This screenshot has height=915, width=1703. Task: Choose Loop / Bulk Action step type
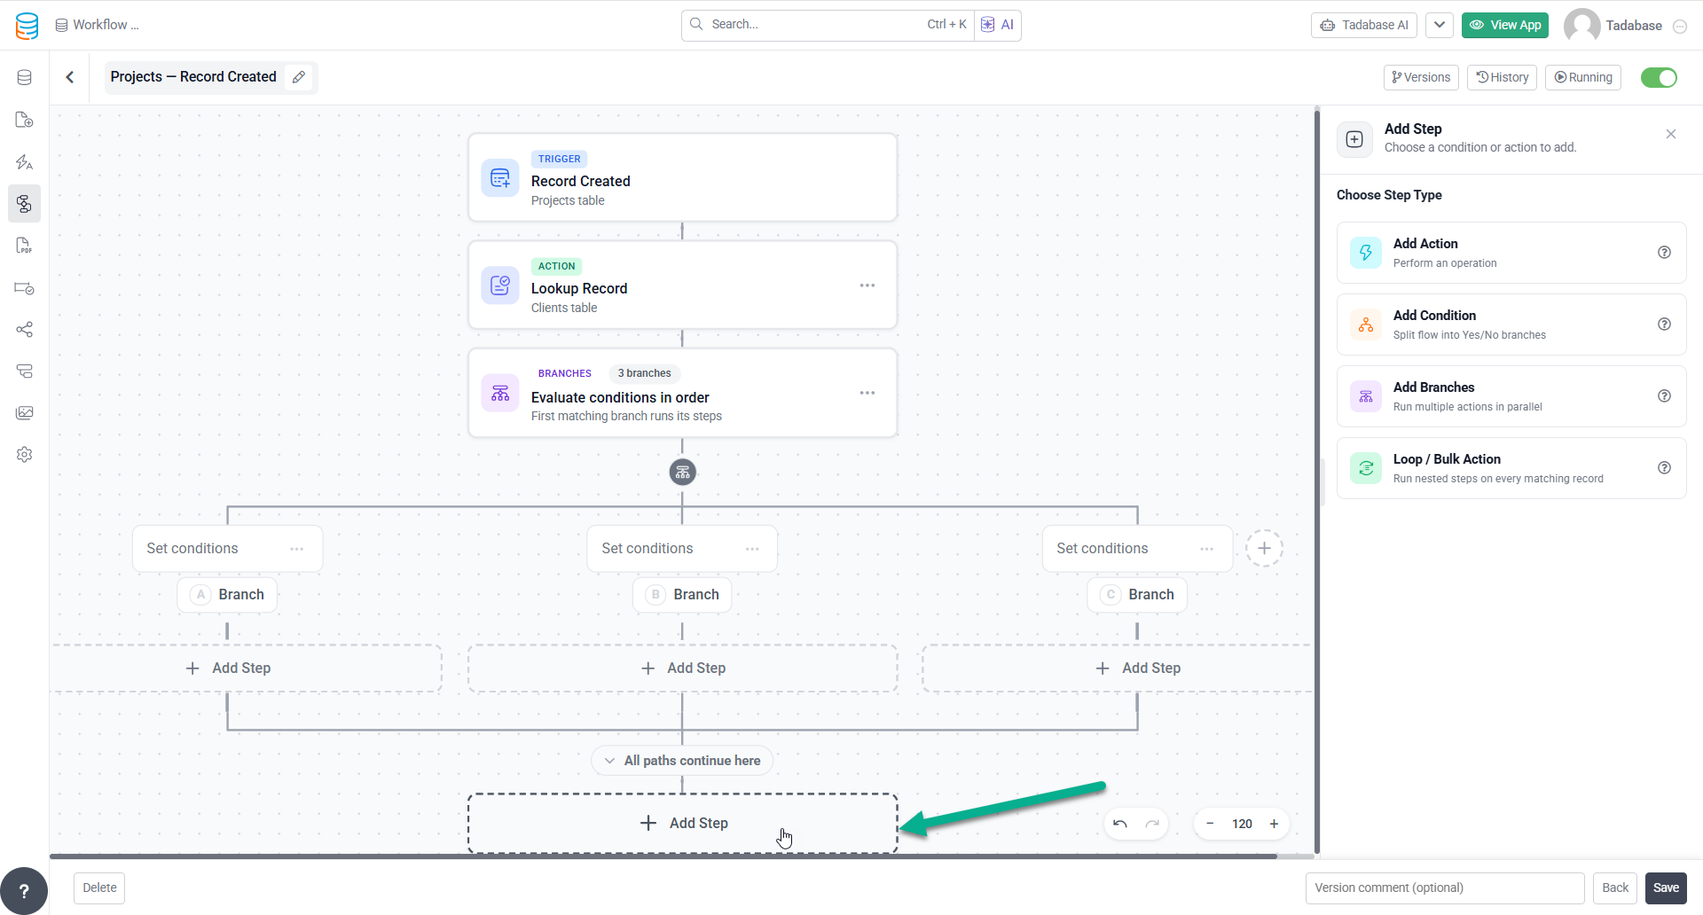click(1511, 468)
